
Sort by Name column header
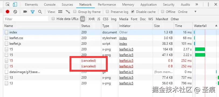[x=42, y=26]
